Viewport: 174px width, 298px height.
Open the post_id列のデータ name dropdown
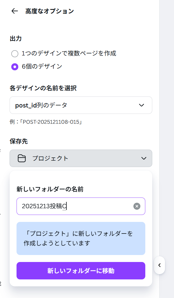click(x=81, y=105)
